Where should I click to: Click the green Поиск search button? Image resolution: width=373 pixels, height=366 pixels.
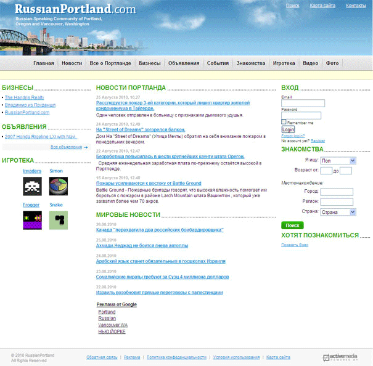(x=292, y=226)
